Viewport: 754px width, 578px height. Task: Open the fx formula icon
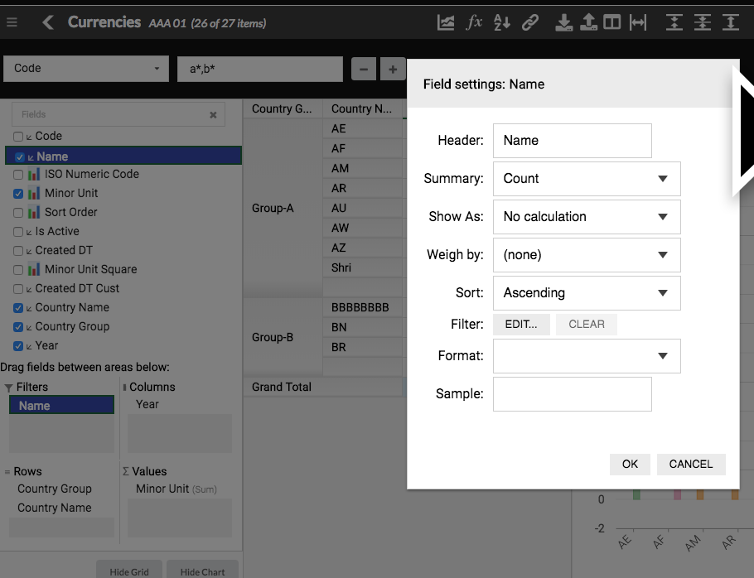[474, 22]
